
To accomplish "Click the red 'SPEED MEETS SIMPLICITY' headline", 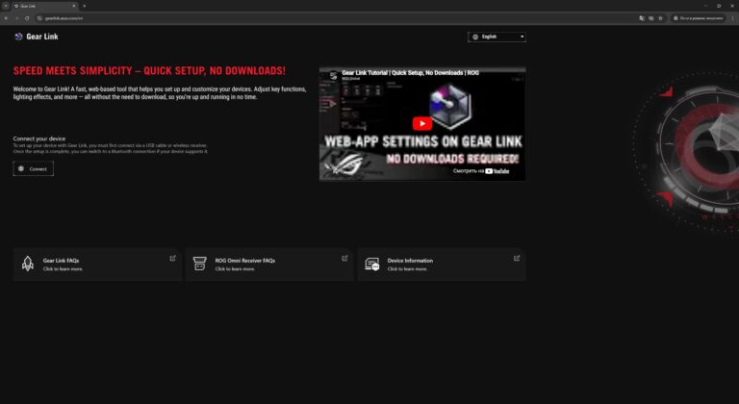I will 149,71.
